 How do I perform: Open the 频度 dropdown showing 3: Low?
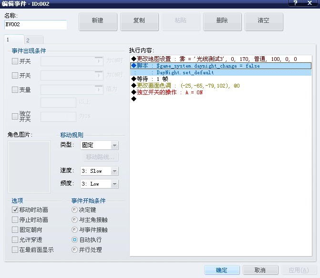100,184
